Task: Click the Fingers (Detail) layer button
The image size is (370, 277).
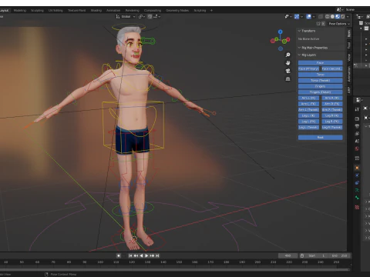Action: coord(321,92)
